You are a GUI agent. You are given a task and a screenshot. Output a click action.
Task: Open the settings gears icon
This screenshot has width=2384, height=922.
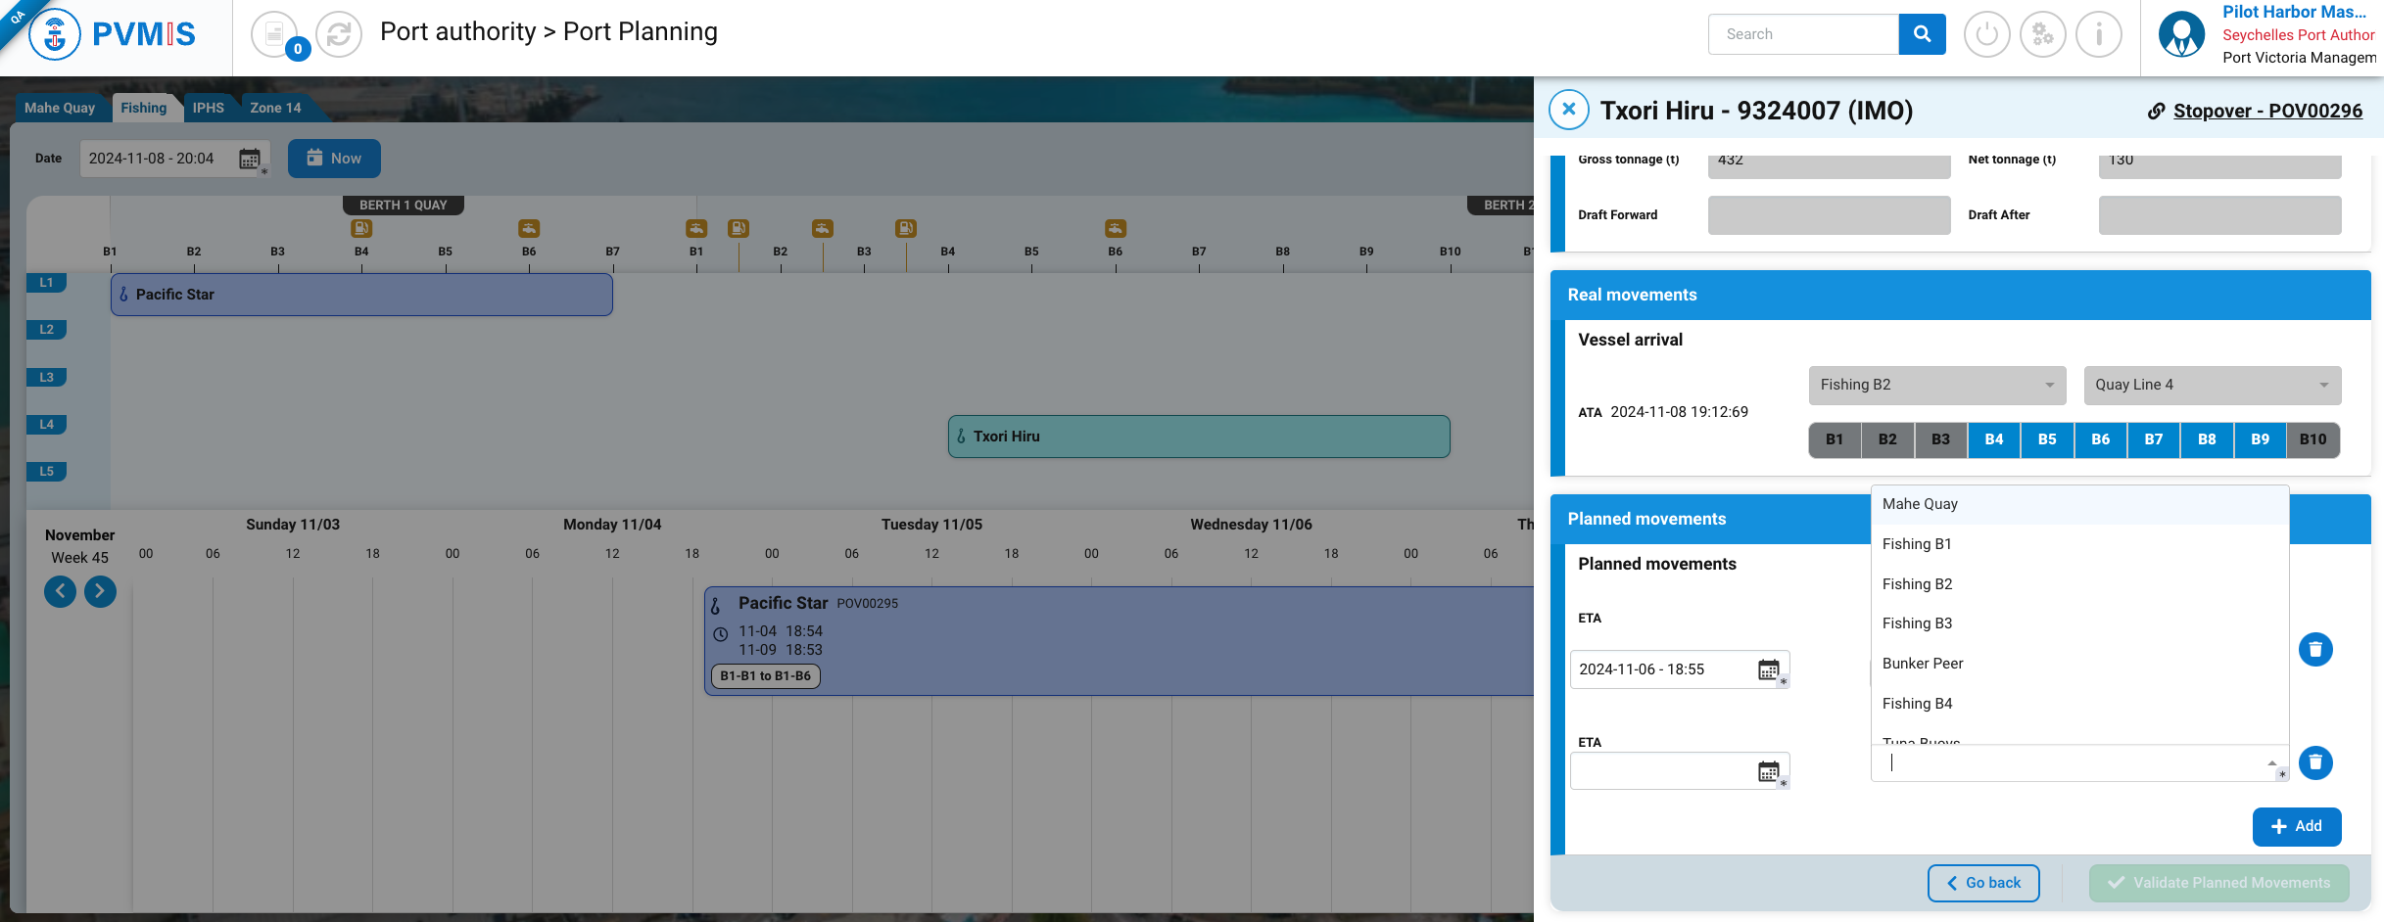coord(2042,34)
